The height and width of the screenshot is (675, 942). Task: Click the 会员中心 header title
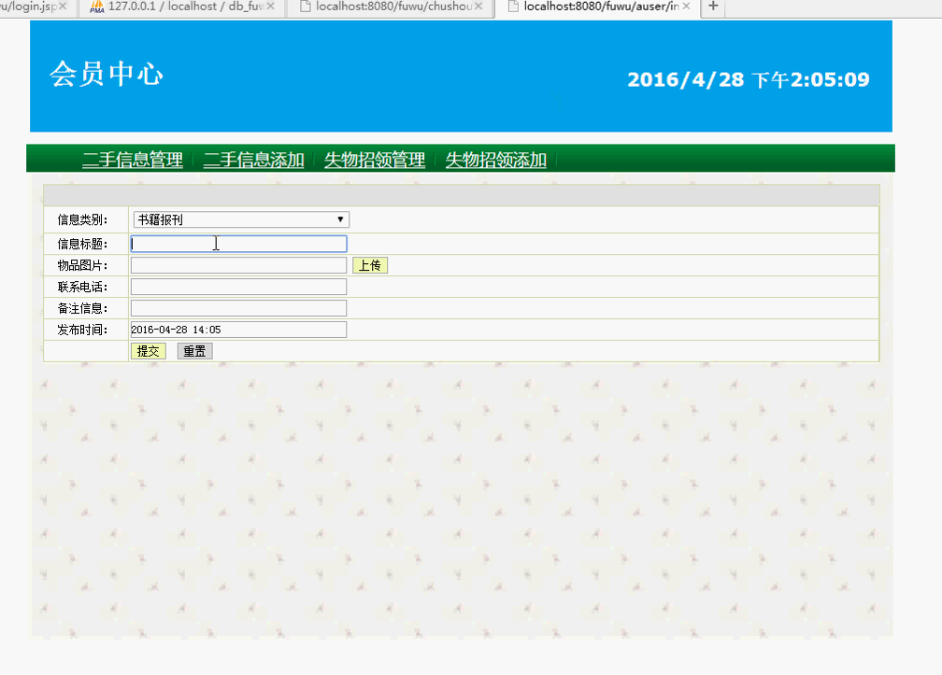pos(107,75)
